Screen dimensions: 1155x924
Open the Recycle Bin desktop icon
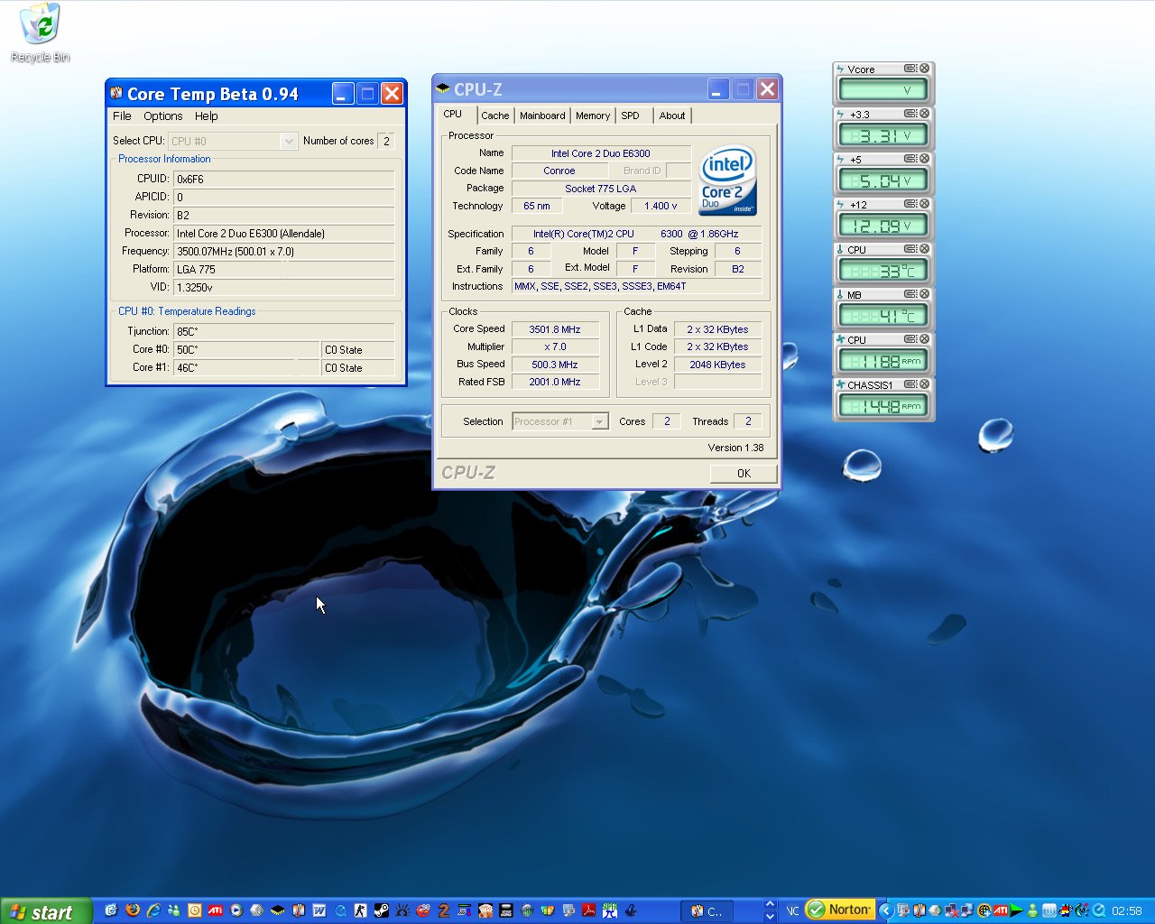pos(40,32)
